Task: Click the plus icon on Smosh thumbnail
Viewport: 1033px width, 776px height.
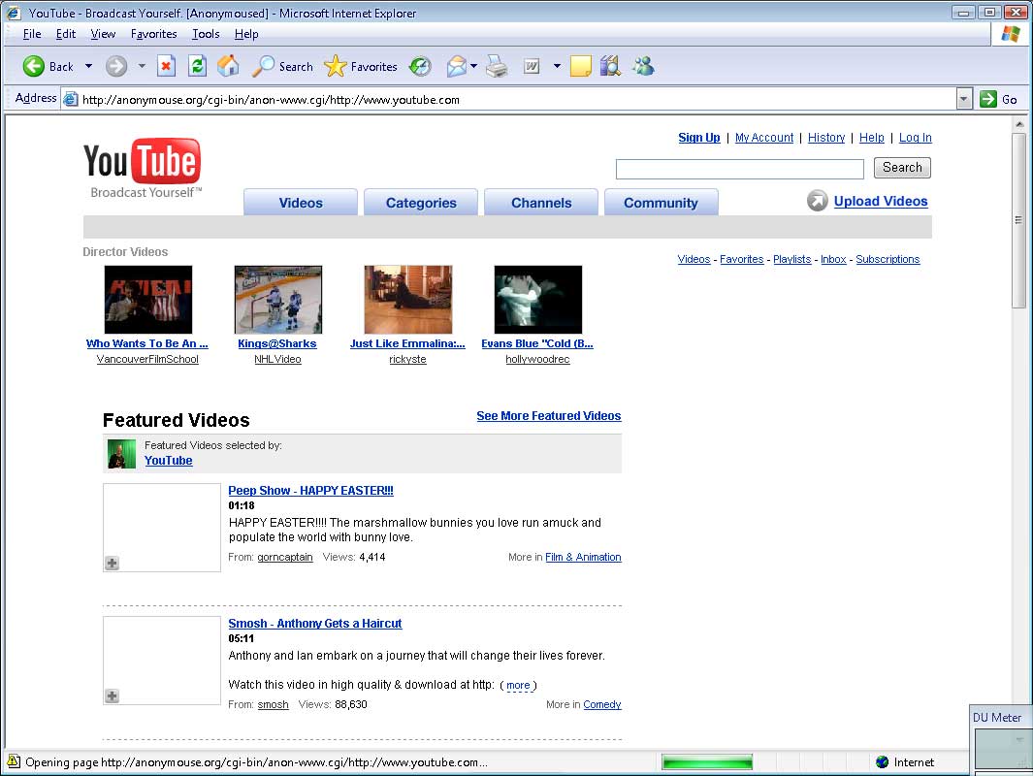Action: [x=112, y=696]
